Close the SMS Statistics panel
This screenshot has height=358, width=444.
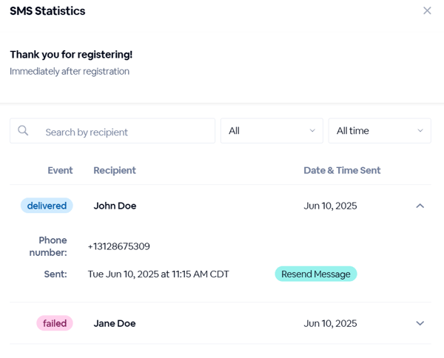(x=427, y=11)
